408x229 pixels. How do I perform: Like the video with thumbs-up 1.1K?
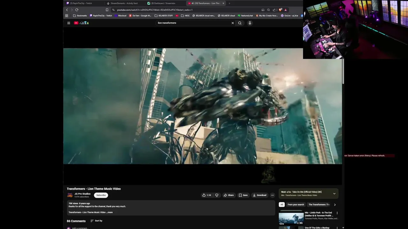click(207, 195)
